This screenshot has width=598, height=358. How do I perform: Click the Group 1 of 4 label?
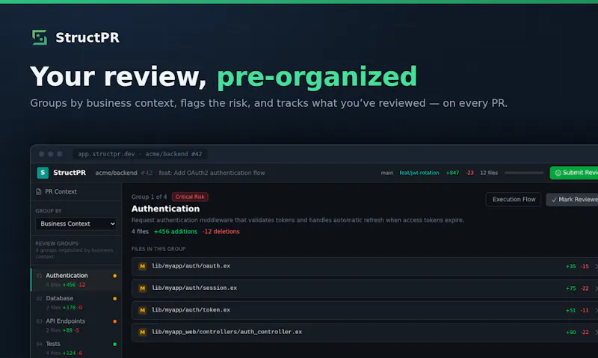(x=149, y=197)
